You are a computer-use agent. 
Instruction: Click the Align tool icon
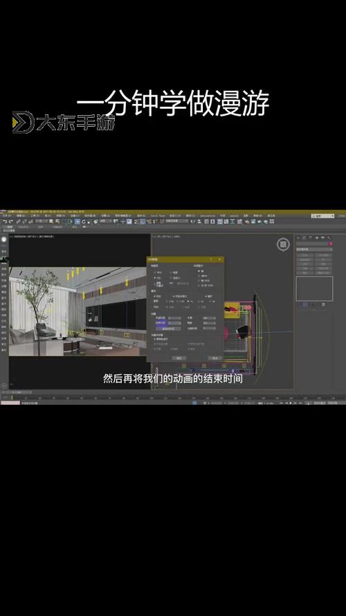coord(199,221)
